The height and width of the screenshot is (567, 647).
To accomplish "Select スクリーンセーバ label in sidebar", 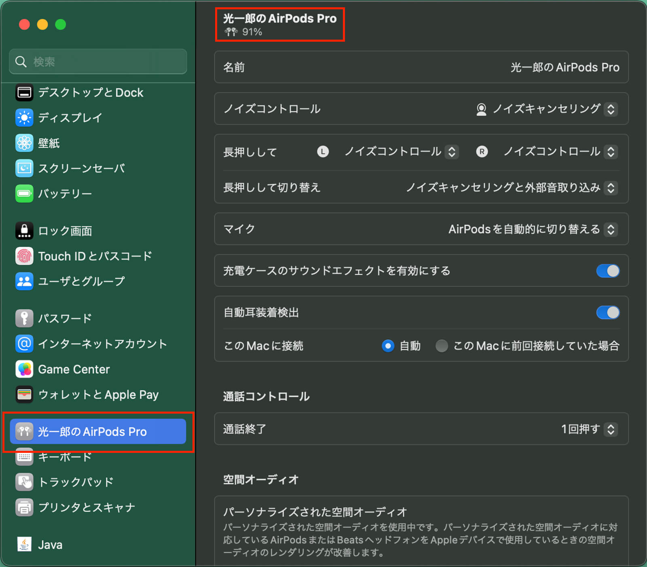I will pyautogui.click(x=81, y=168).
